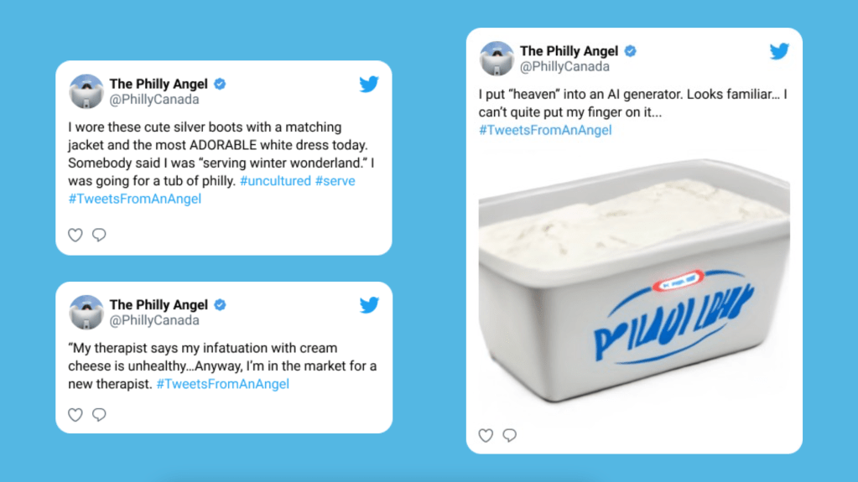Image resolution: width=858 pixels, height=482 pixels.
Task: Open the #uncultured hashtag
Action: click(275, 181)
